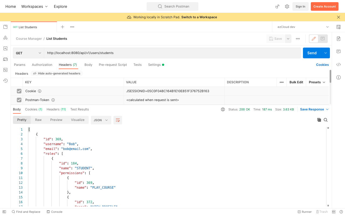Open JSON format dropdown

pos(101,120)
